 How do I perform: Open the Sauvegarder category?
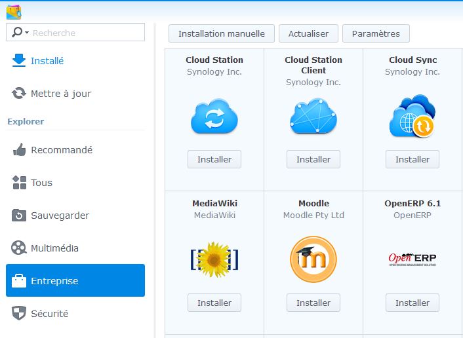[x=60, y=216]
